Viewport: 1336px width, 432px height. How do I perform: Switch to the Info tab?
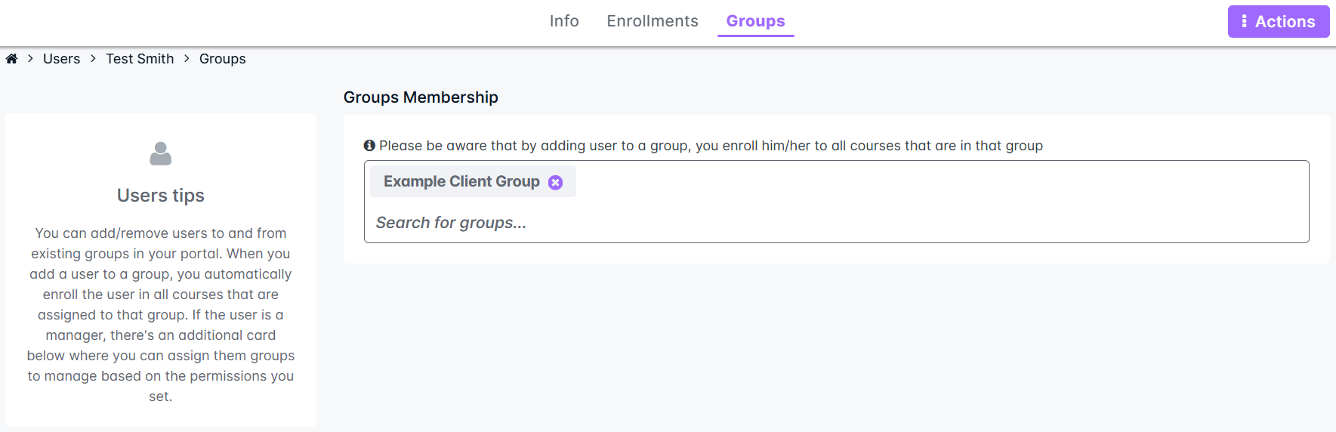point(564,21)
